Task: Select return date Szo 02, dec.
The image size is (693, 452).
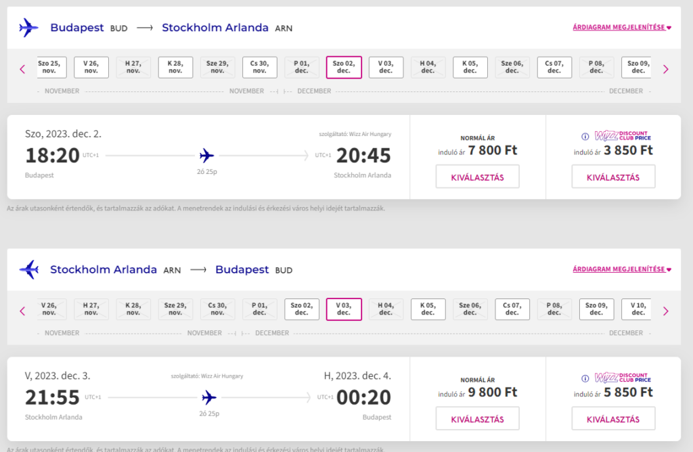Action: (x=301, y=309)
